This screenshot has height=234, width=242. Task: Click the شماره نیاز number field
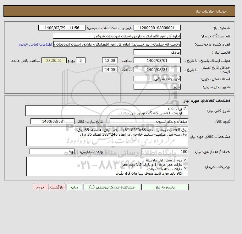pos(157,28)
